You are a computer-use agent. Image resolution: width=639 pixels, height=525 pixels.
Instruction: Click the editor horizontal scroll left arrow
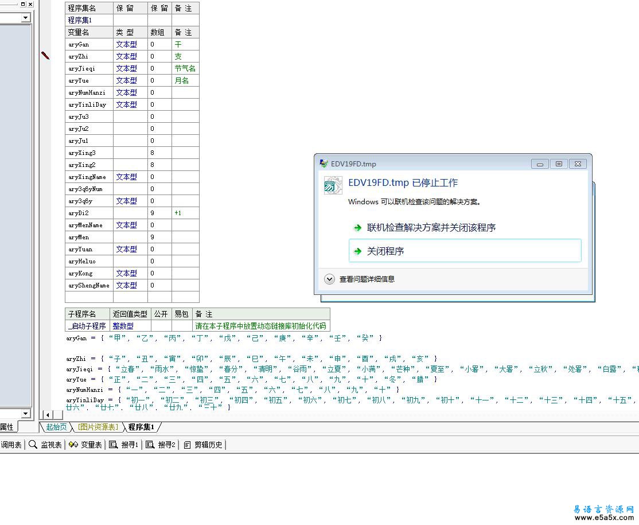point(48,415)
